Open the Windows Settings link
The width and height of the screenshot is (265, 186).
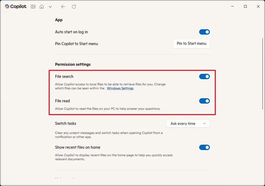click(120, 88)
